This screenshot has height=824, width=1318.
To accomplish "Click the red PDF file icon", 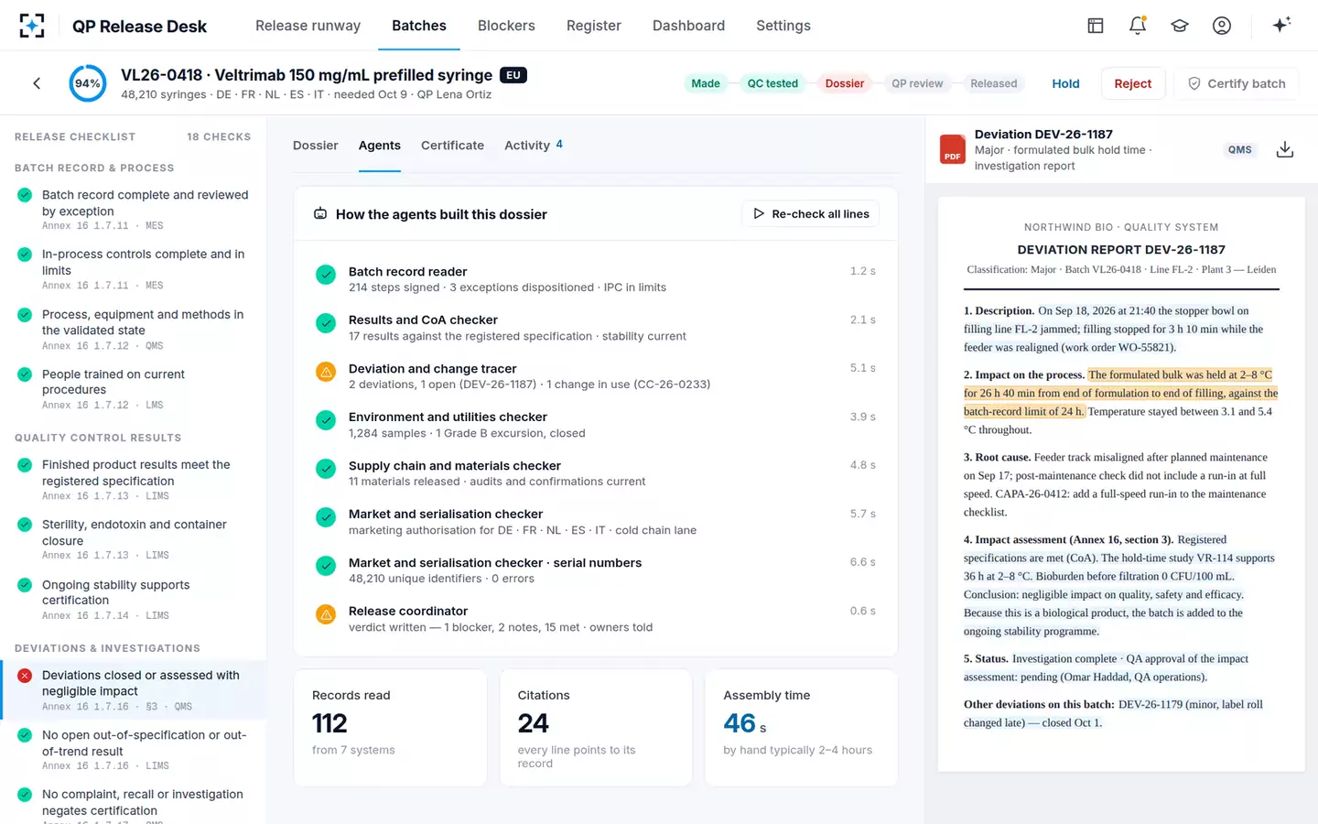I will [x=953, y=149].
